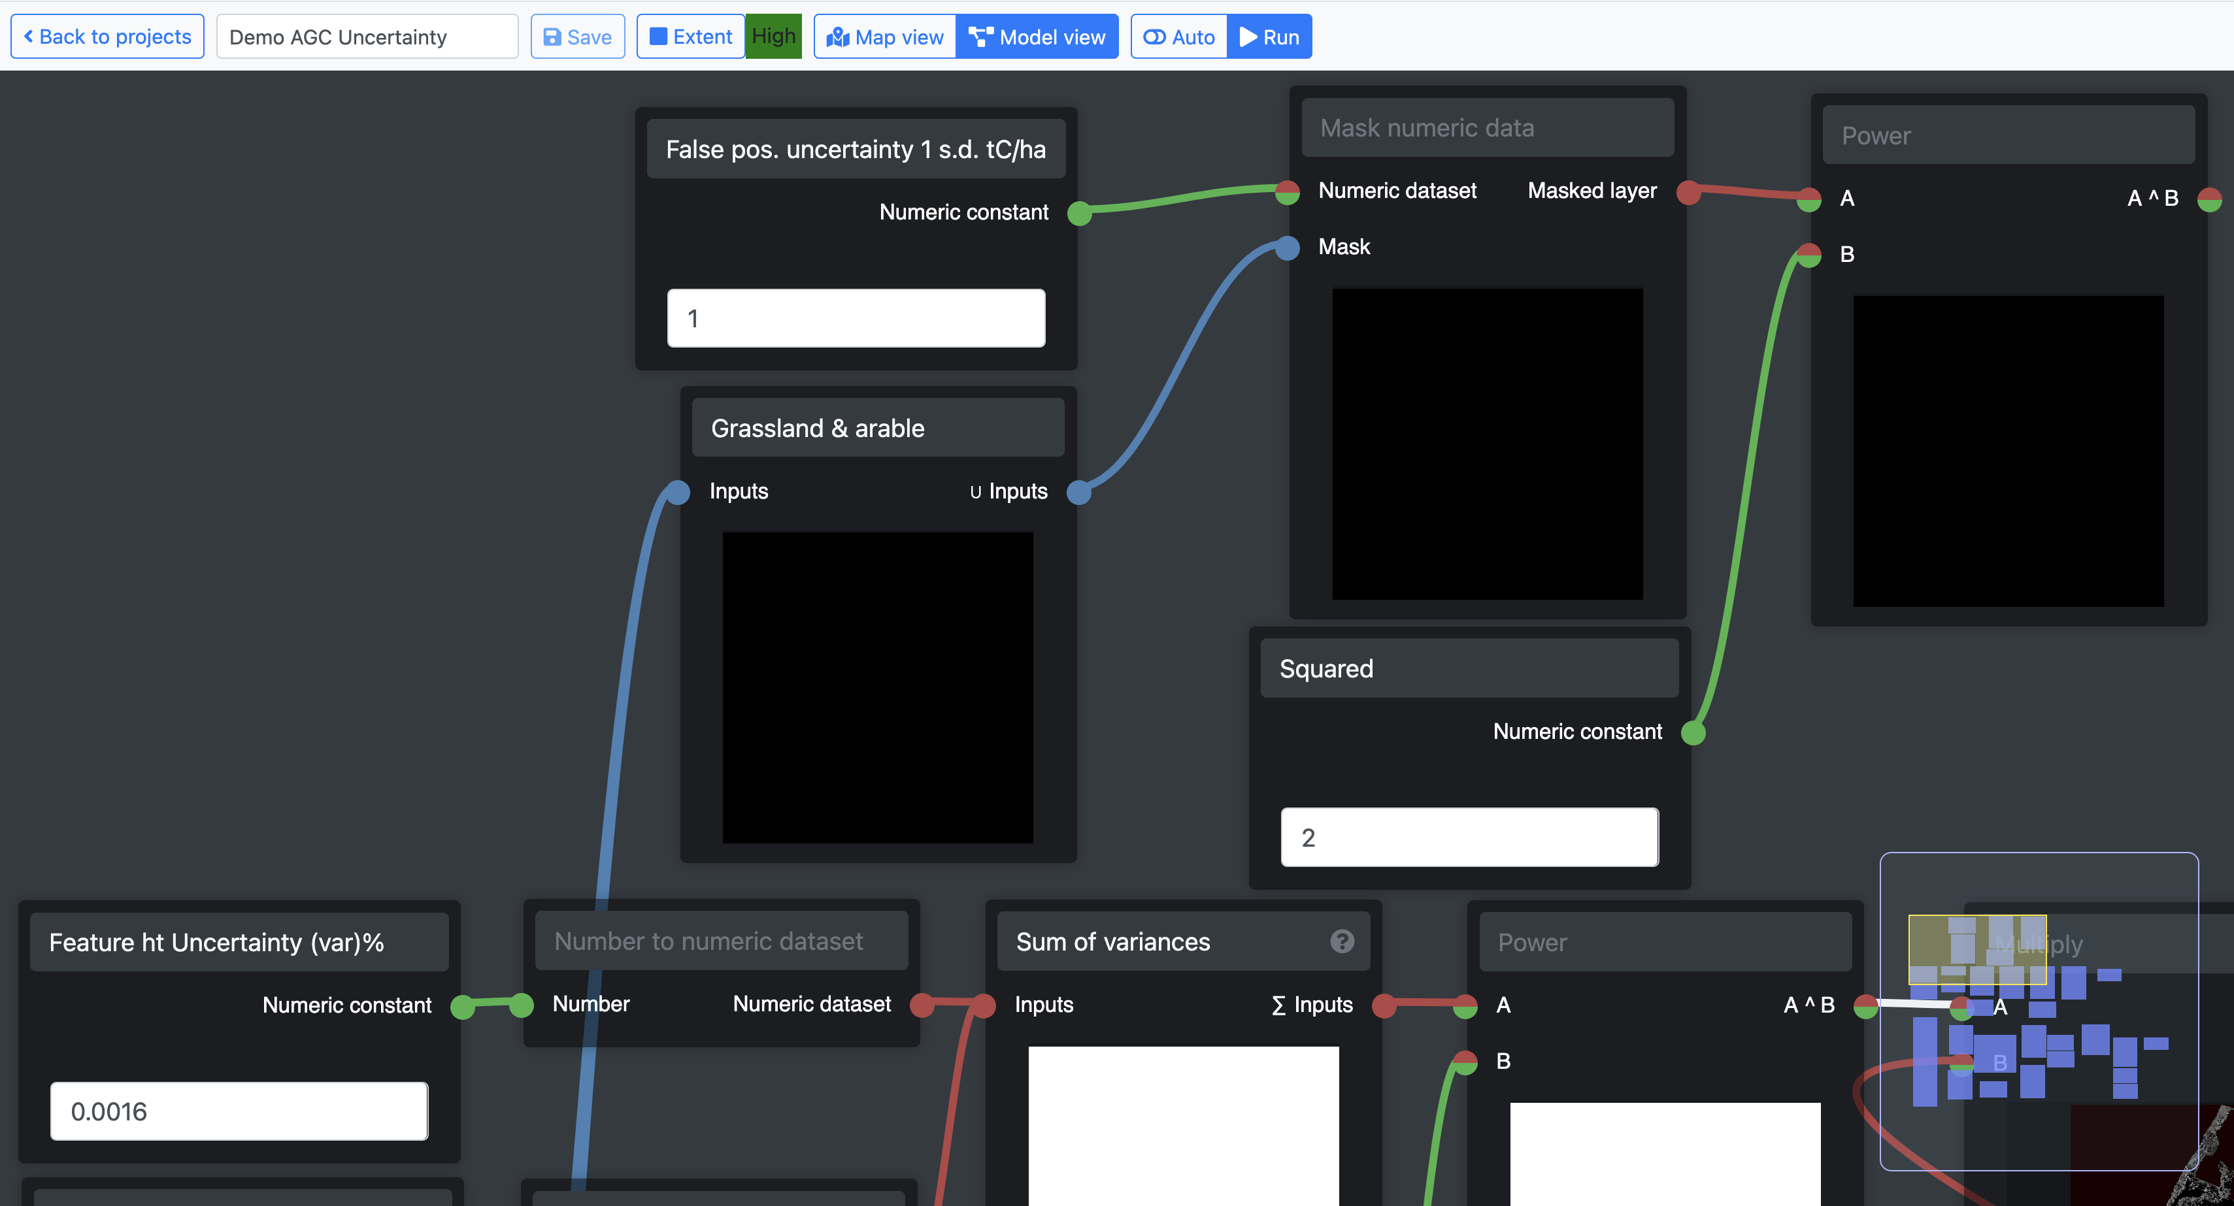Click the False pos. Numeric constant output socket
This screenshot has width=2234, height=1206.
(x=1079, y=213)
